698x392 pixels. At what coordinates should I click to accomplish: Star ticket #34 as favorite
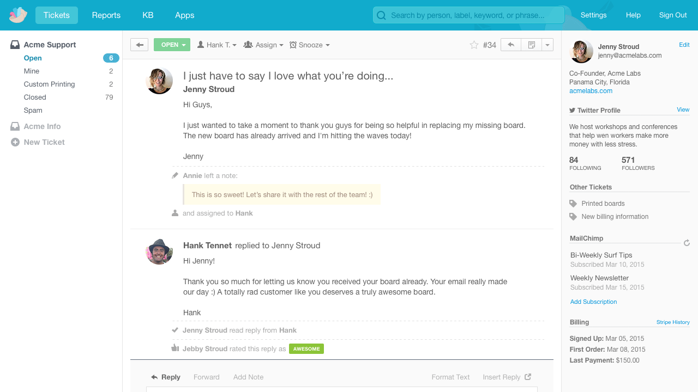click(474, 45)
